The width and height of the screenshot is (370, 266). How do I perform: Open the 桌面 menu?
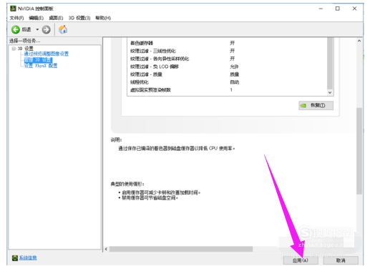[56, 18]
